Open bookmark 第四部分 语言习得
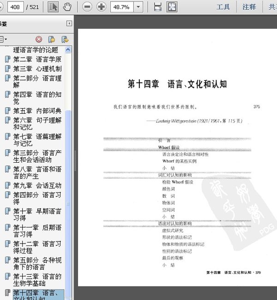Image resolution: width=277 pixels, height=300 pixels. click(37, 198)
